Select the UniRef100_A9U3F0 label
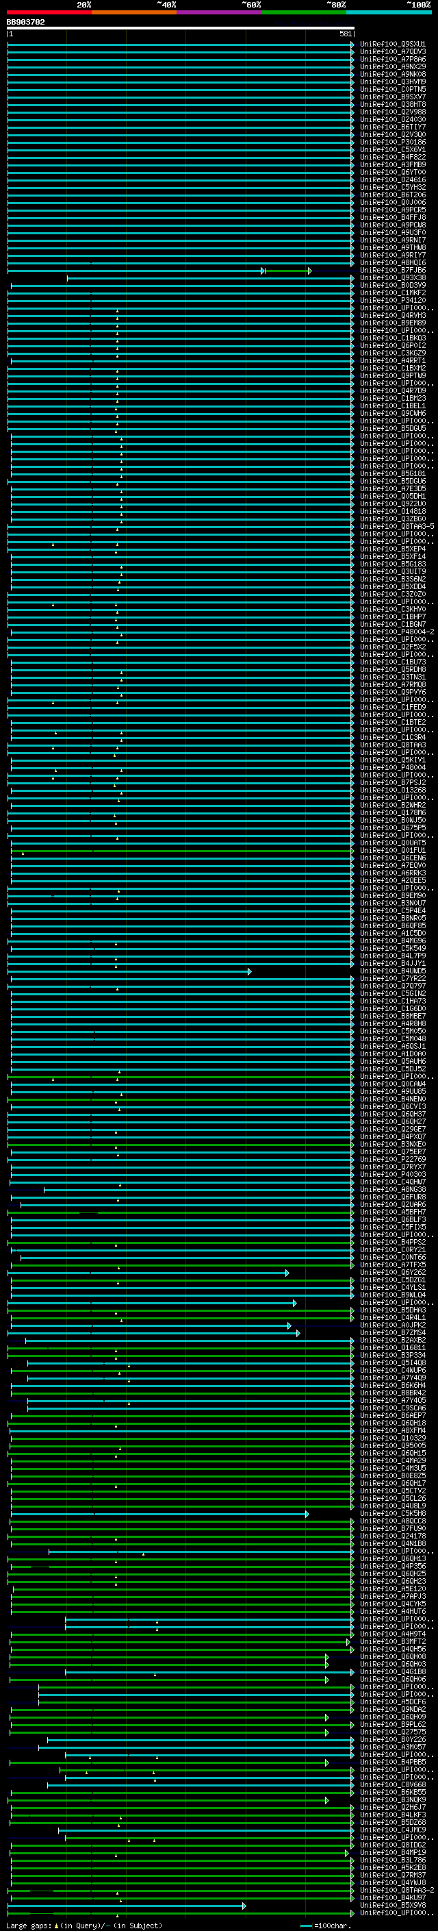This screenshot has width=438, height=1931. (x=393, y=232)
